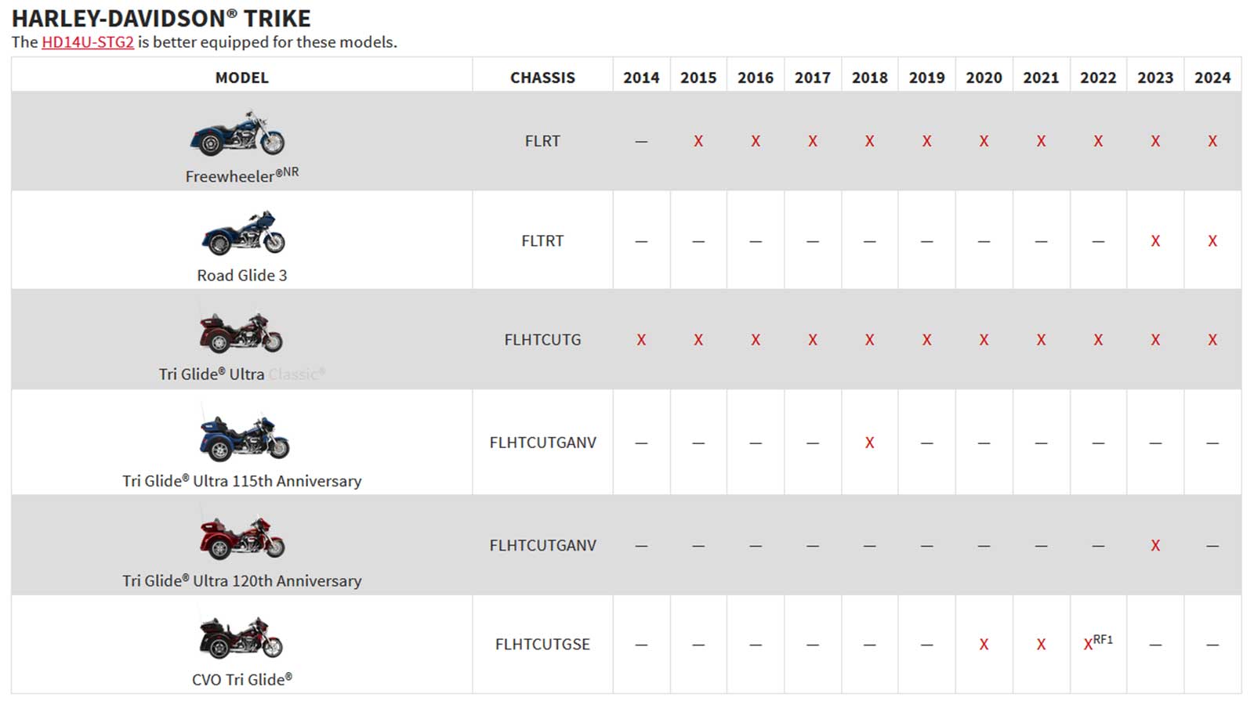Click the 115th Anniversary 2018 X mark
This screenshot has height=701, width=1254.
(x=869, y=443)
